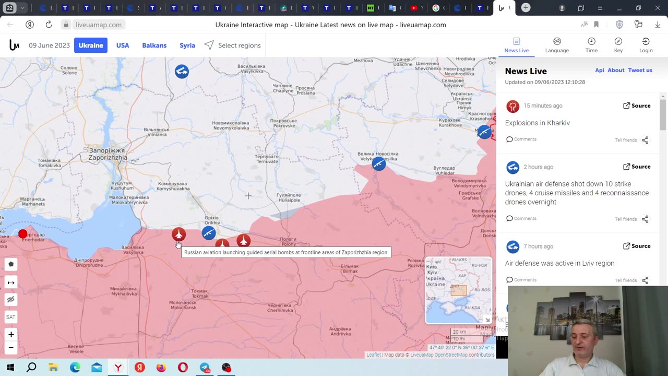Open the About link

tap(616, 70)
